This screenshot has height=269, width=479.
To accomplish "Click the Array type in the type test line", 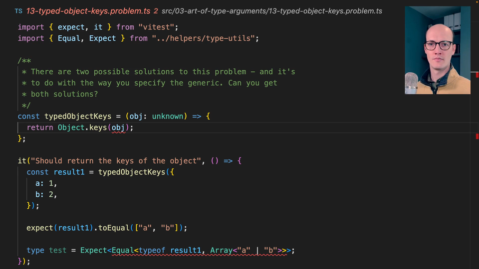I will 221,250.
